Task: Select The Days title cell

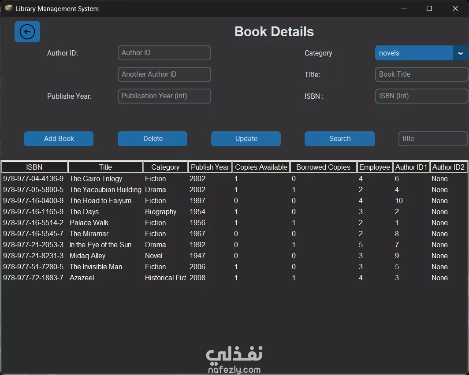Action: pos(84,212)
